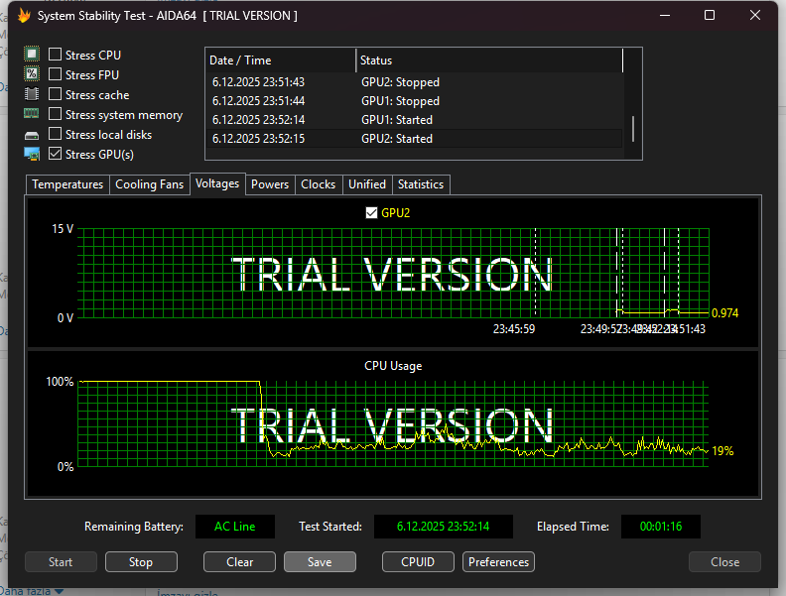Enable the Stress cache checkbox
This screenshot has width=786, height=596.
tap(56, 94)
